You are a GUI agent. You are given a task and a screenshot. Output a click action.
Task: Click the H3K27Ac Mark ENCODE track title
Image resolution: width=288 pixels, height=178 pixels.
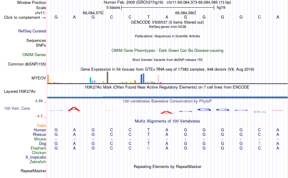click(x=167, y=87)
